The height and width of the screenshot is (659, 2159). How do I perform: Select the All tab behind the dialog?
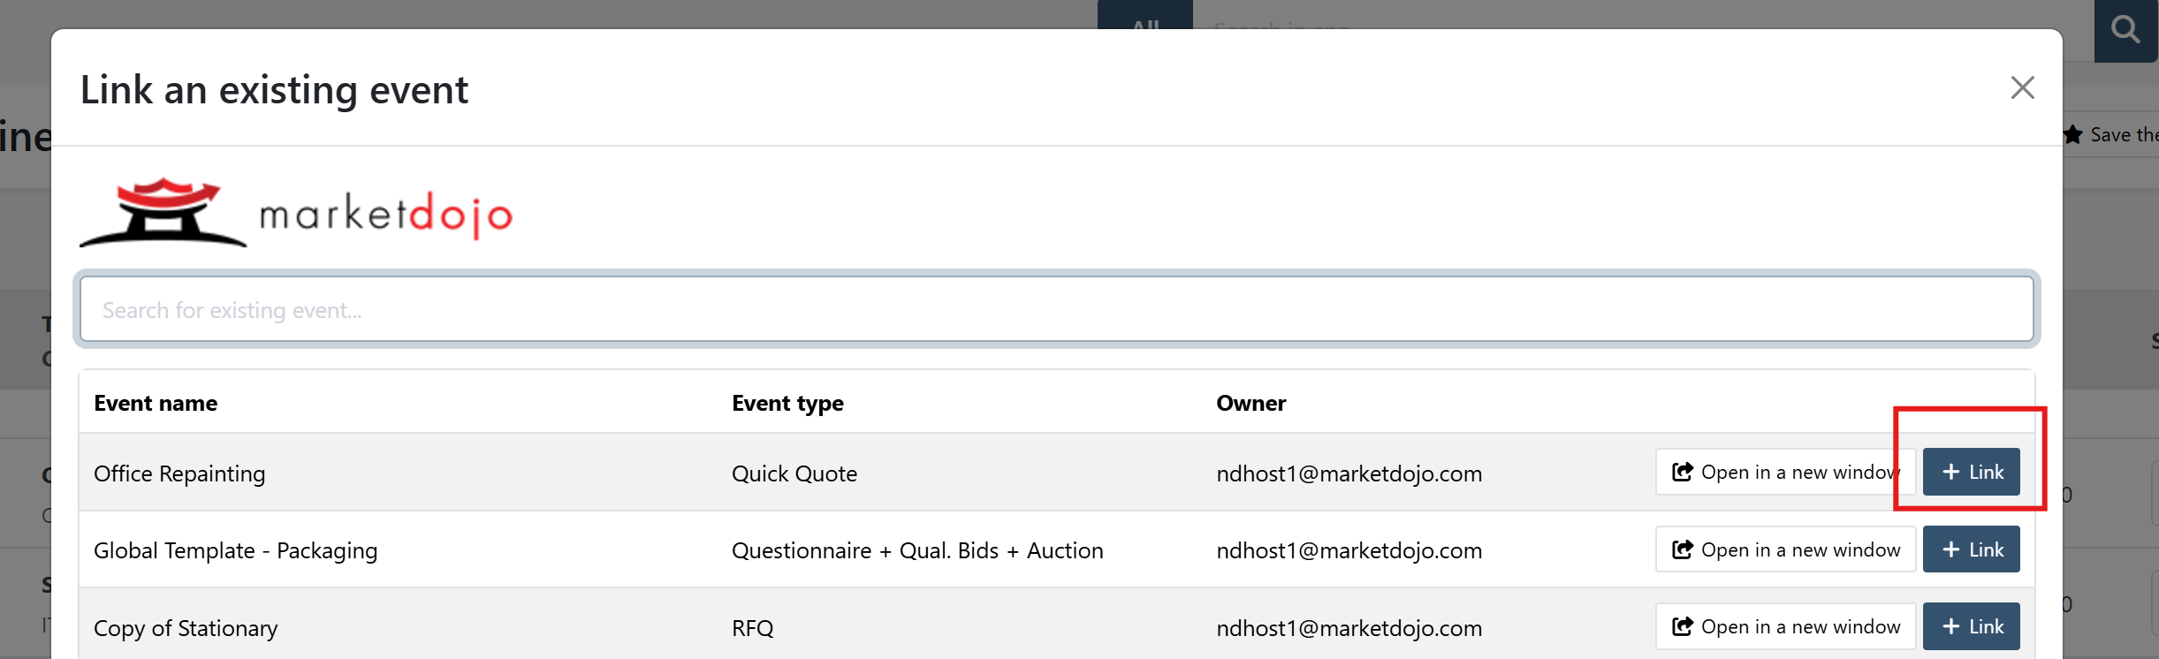1144,19
